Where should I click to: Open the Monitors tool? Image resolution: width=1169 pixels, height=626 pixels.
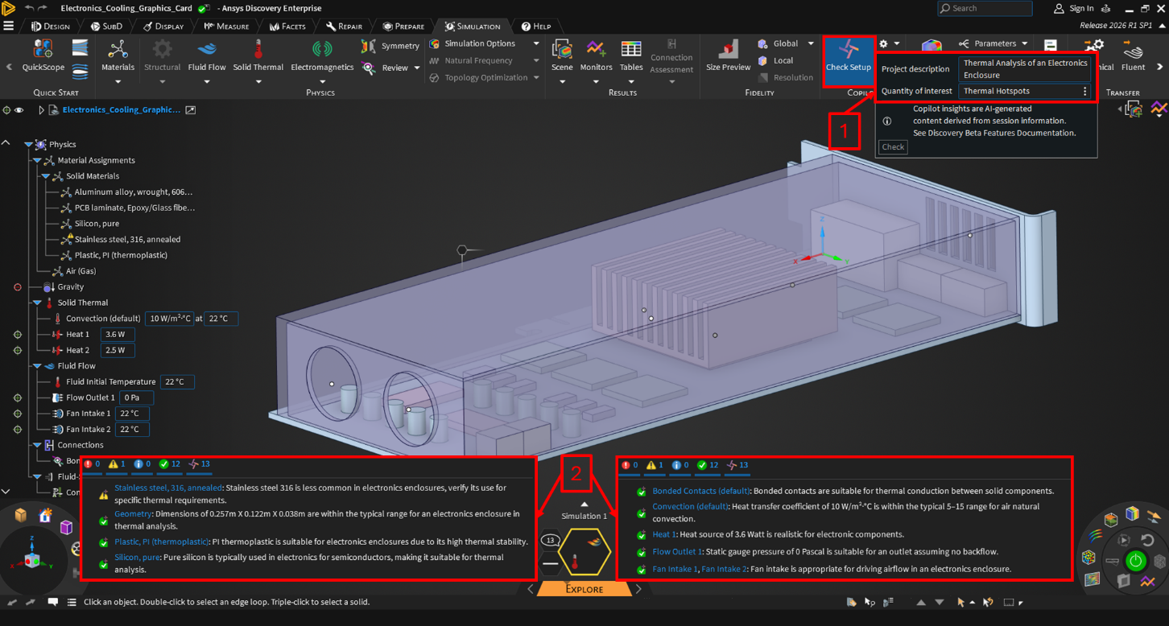pyautogui.click(x=596, y=56)
